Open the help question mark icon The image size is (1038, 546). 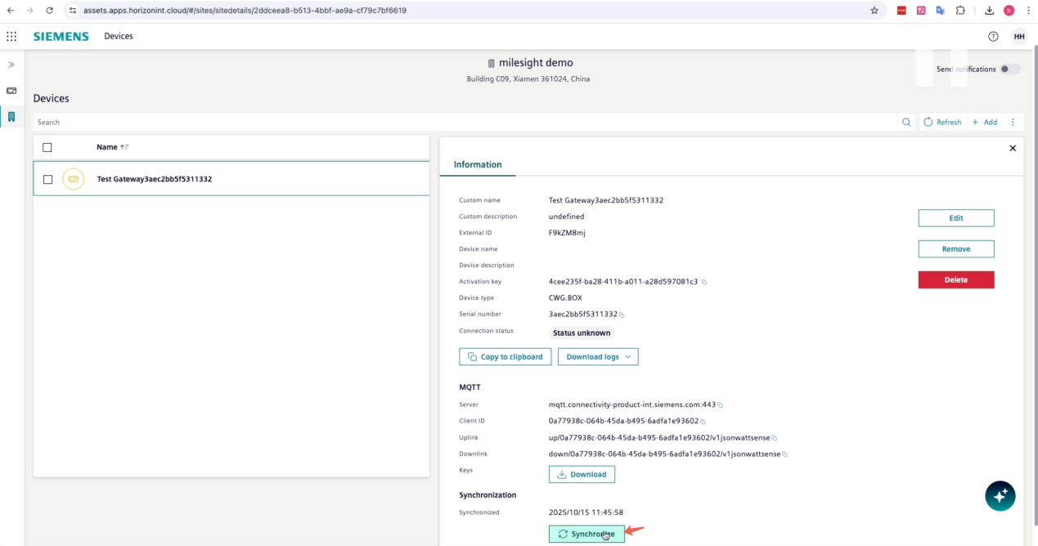tap(993, 36)
